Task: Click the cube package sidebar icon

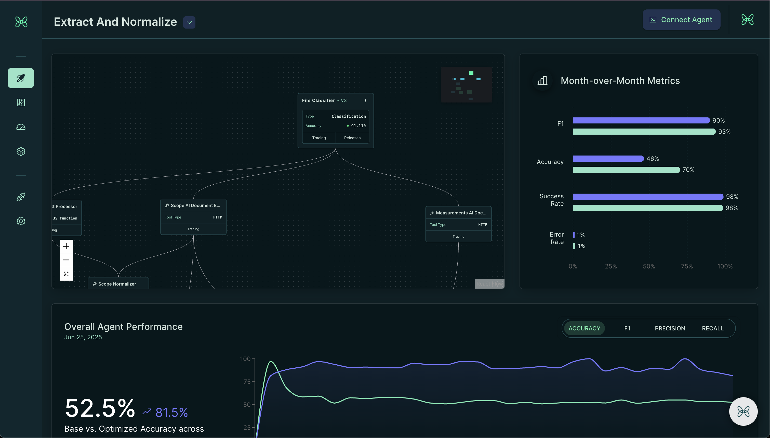Action: pyautogui.click(x=21, y=151)
